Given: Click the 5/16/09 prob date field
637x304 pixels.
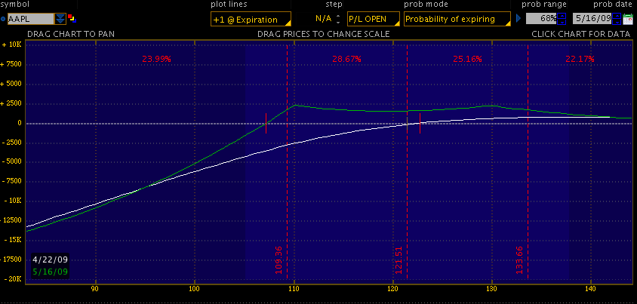Looking at the screenshot, I should click(592, 19).
